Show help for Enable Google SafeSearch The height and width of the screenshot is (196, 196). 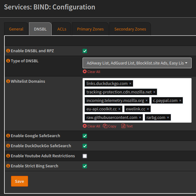pos(8,136)
